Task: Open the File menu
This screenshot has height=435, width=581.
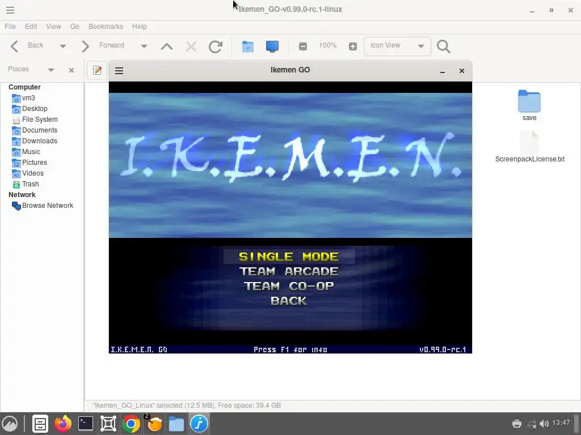Action: (x=10, y=27)
